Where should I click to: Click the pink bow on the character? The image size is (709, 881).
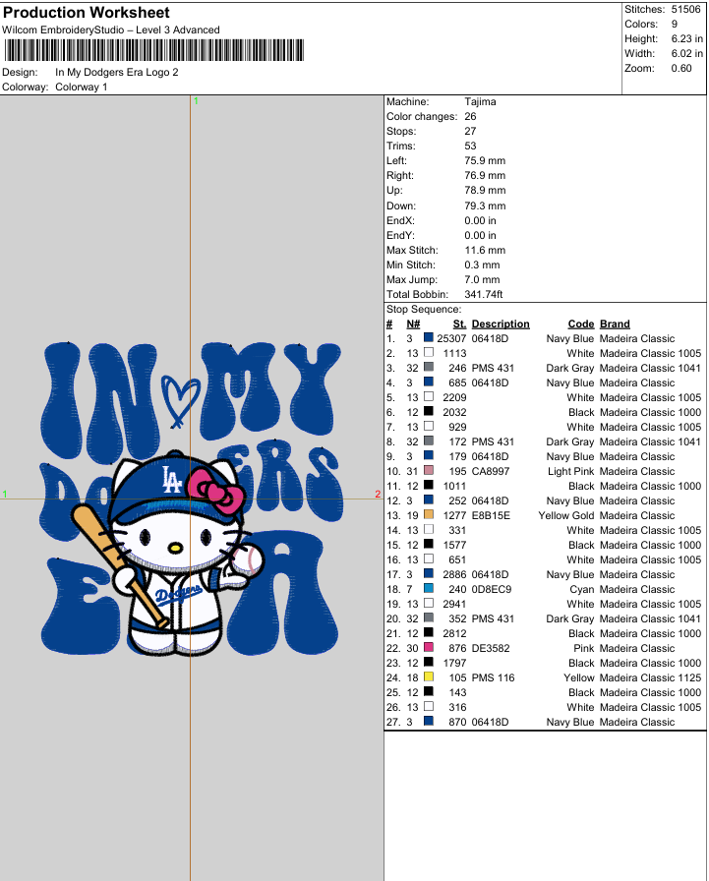pos(219,490)
